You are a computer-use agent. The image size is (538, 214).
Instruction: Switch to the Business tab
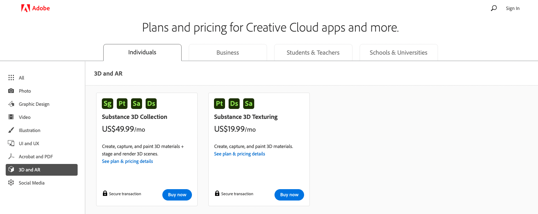click(x=228, y=53)
